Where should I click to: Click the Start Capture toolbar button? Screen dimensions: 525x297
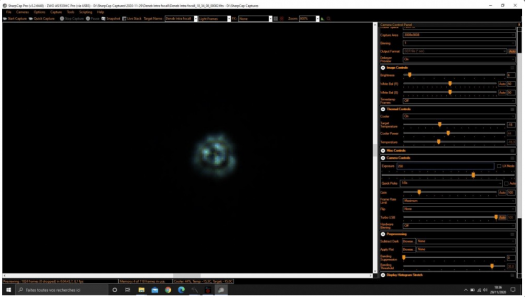(15, 18)
